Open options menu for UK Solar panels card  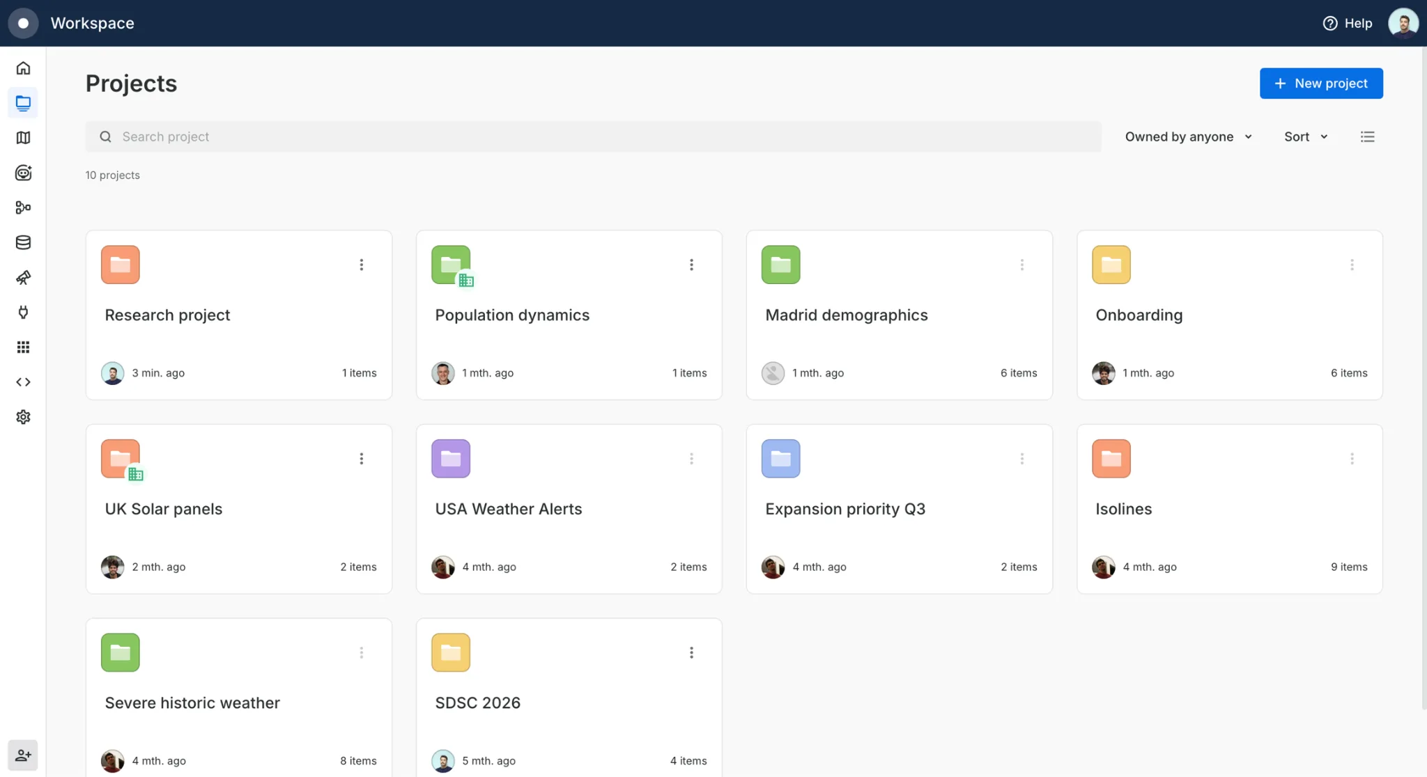click(361, 458)
